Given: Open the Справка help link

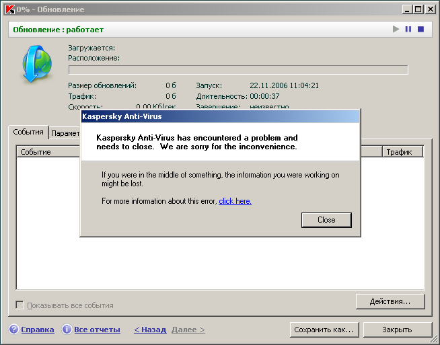Looking at the screenshot, I should pos(38,330).
